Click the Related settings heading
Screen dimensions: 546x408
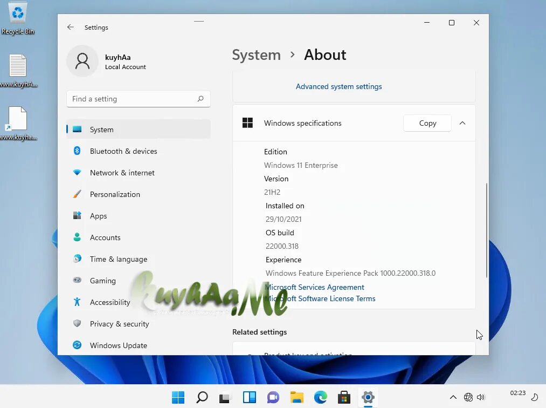259,332
